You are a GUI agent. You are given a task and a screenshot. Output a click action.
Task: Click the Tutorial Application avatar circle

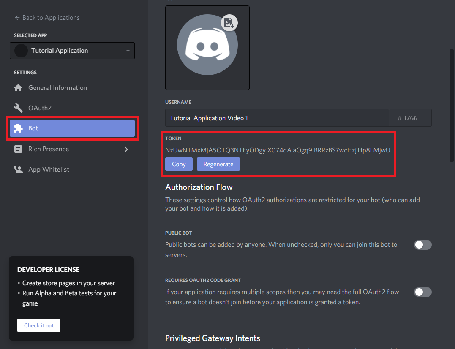click(x=21, y=51)
